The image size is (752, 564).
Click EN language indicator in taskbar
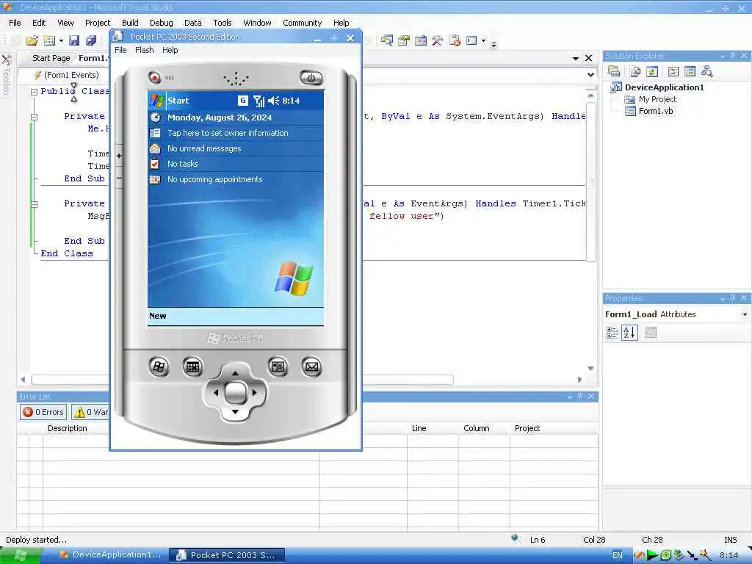pyautogui.click(x=617, y=555)
